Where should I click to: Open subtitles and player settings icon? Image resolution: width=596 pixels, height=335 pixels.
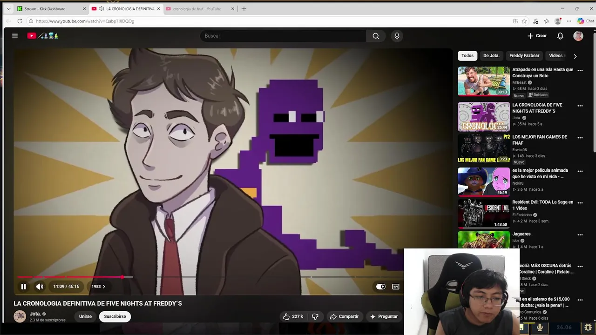pos(395,287)
